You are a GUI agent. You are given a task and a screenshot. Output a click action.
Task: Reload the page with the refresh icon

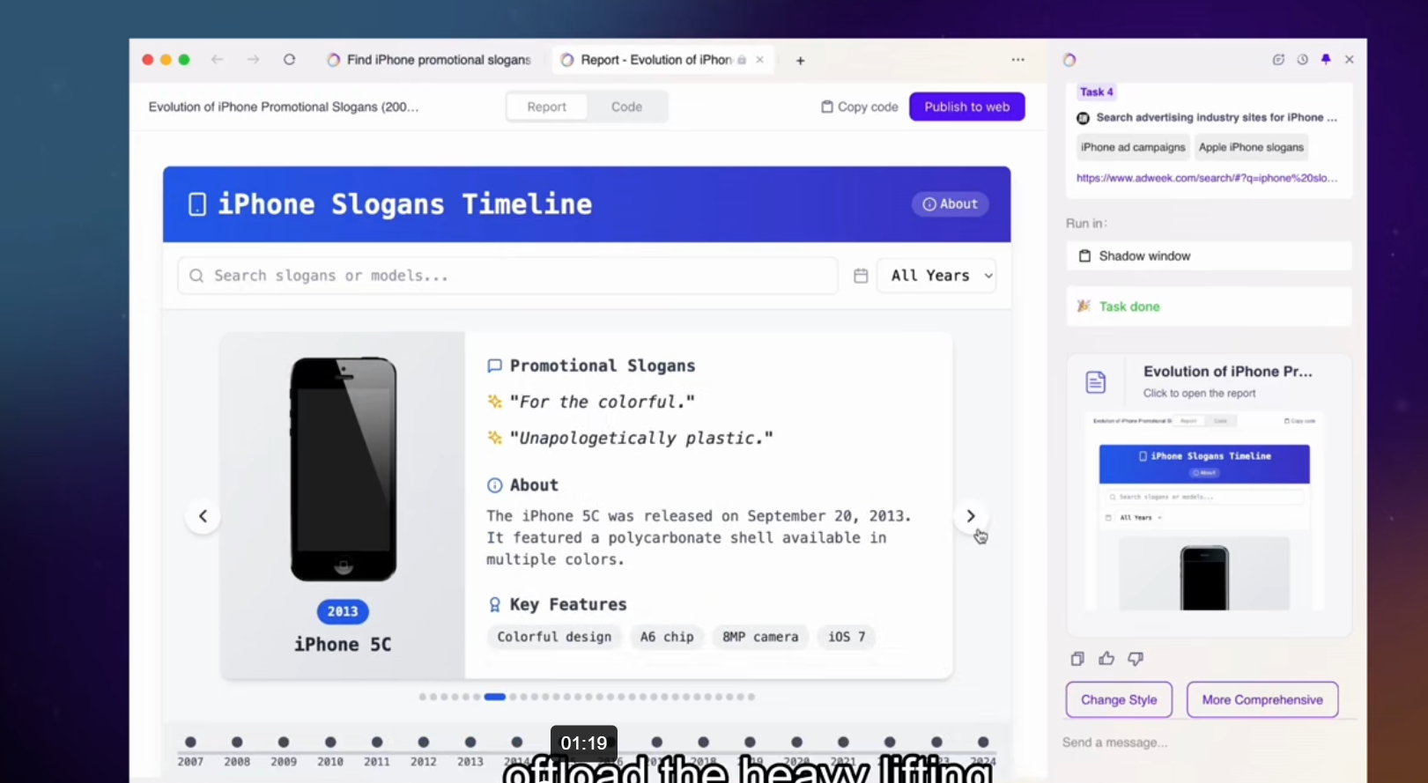point(289,60)
